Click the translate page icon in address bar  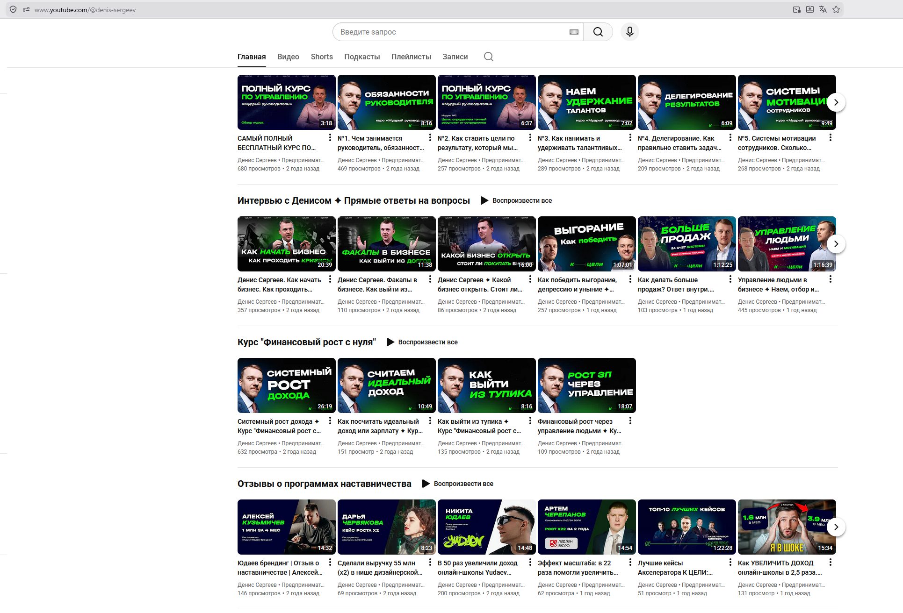[823, 9]
